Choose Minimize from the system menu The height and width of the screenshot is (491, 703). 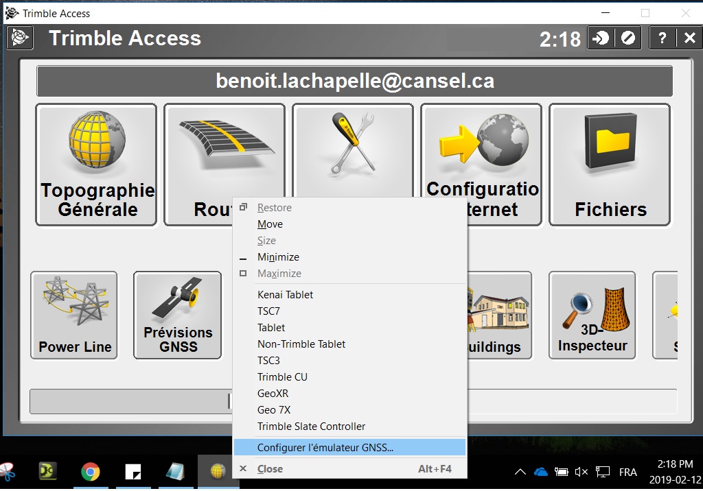349,257
